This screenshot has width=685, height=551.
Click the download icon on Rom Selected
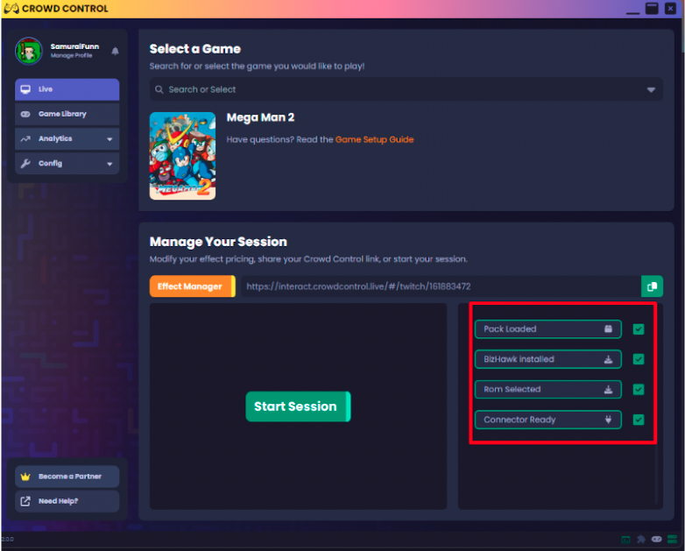point(608,389)
